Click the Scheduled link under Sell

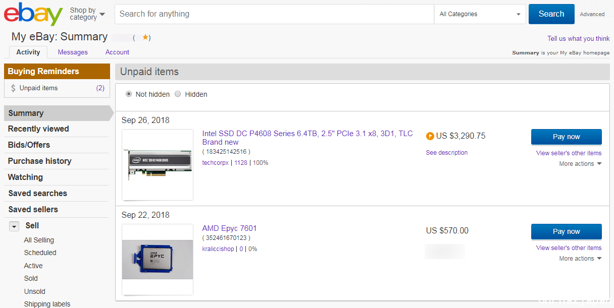(40, 253)
